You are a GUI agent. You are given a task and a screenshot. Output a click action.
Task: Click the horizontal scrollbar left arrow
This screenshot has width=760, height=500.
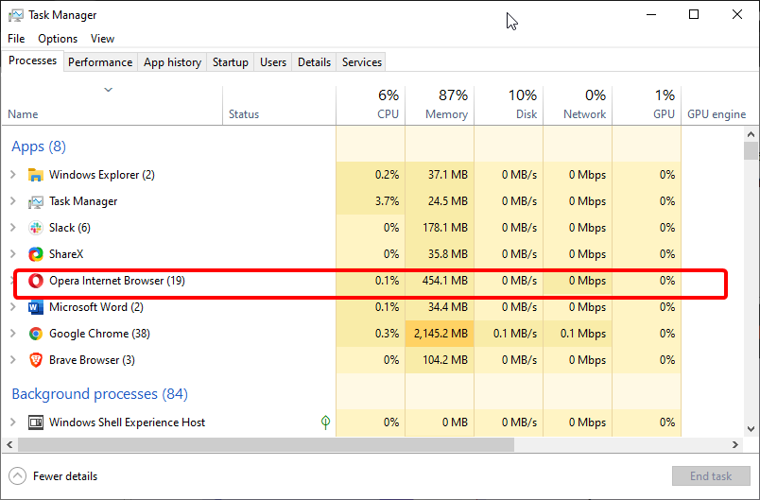[x=9, y=444]
